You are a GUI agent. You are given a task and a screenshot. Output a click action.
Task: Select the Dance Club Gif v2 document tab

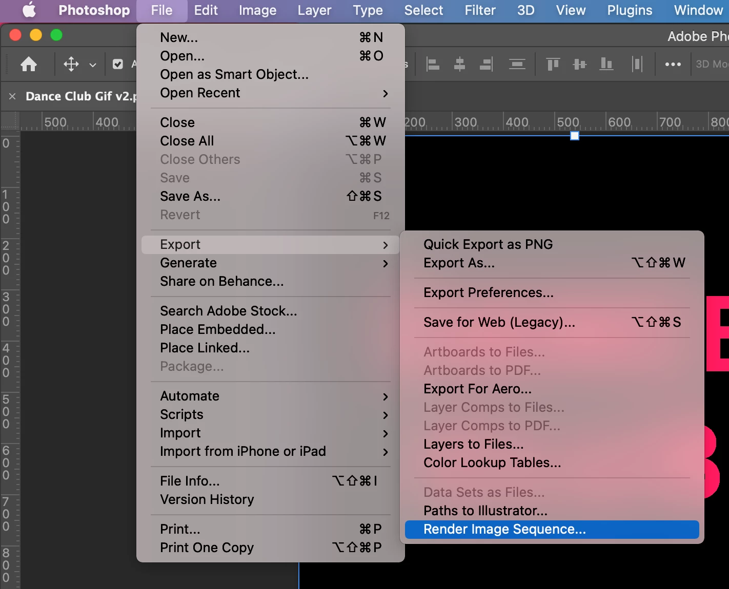(81, 96)
